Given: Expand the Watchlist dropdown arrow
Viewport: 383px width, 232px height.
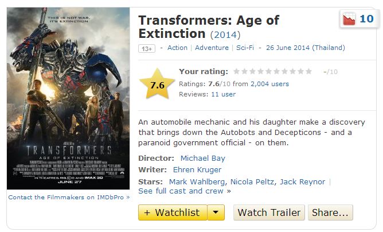Looking at the screenshot, I should point(215,212).
